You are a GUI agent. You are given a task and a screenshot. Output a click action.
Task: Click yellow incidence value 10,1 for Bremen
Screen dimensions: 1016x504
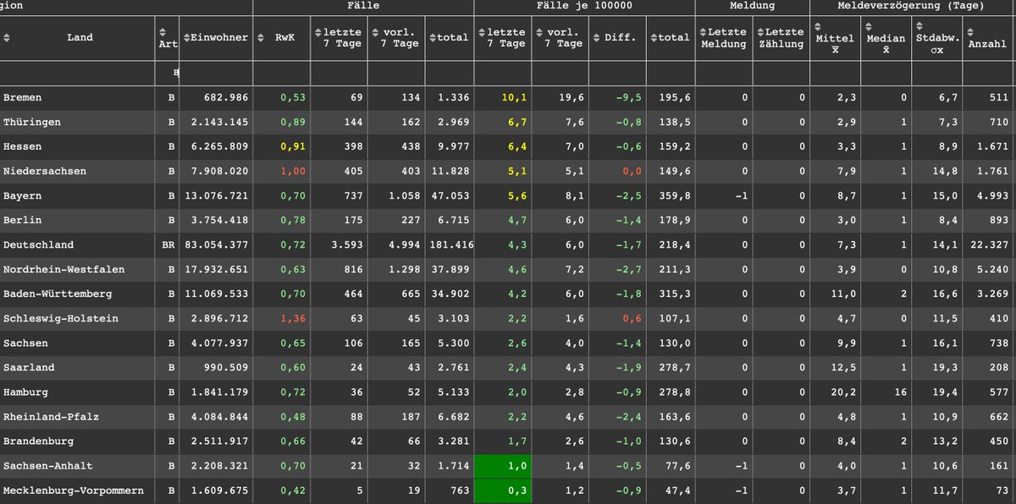[516, 98]
